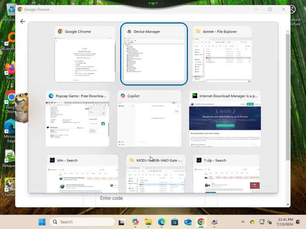This screenshot has width=306, height=229.
Task: Open Task View from the taskbar
Action: pos(121,222)
